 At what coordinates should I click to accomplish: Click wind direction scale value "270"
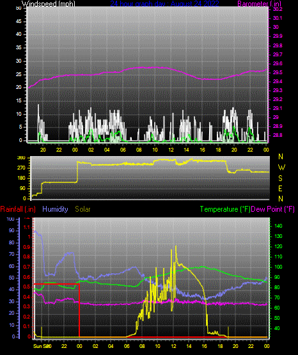(21, 168)
